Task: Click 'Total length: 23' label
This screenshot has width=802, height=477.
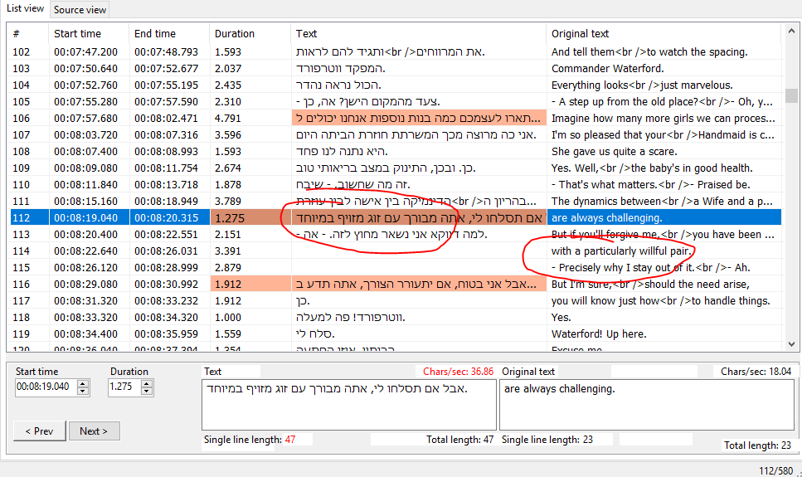Action: pos(757,445)
